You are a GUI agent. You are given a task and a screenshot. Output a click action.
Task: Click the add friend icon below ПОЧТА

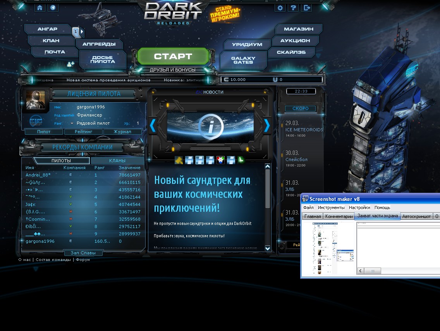[x=70, y=64]
